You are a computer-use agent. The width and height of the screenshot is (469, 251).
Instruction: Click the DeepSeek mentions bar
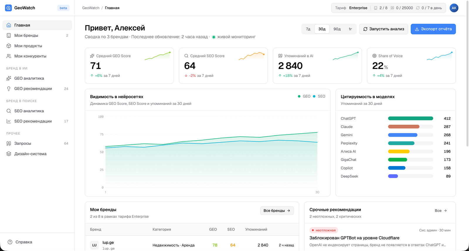pyautogui.click(x=411, y=176)
